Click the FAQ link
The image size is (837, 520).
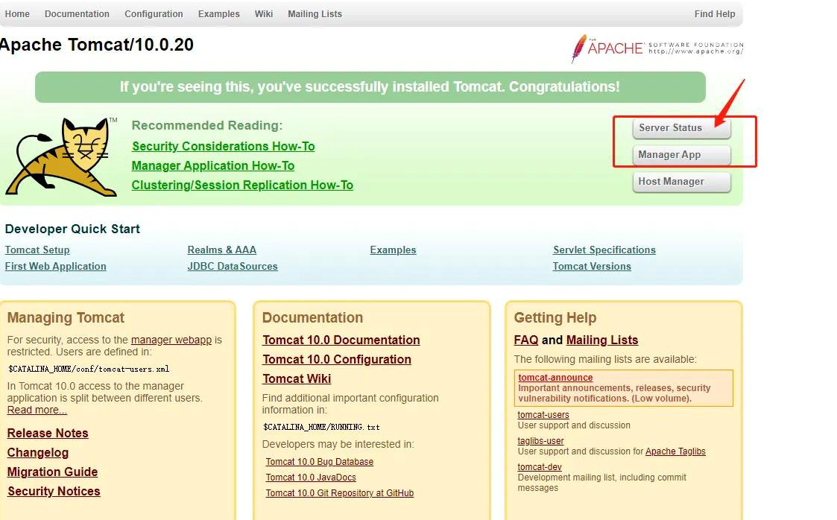tap(525, 340)
